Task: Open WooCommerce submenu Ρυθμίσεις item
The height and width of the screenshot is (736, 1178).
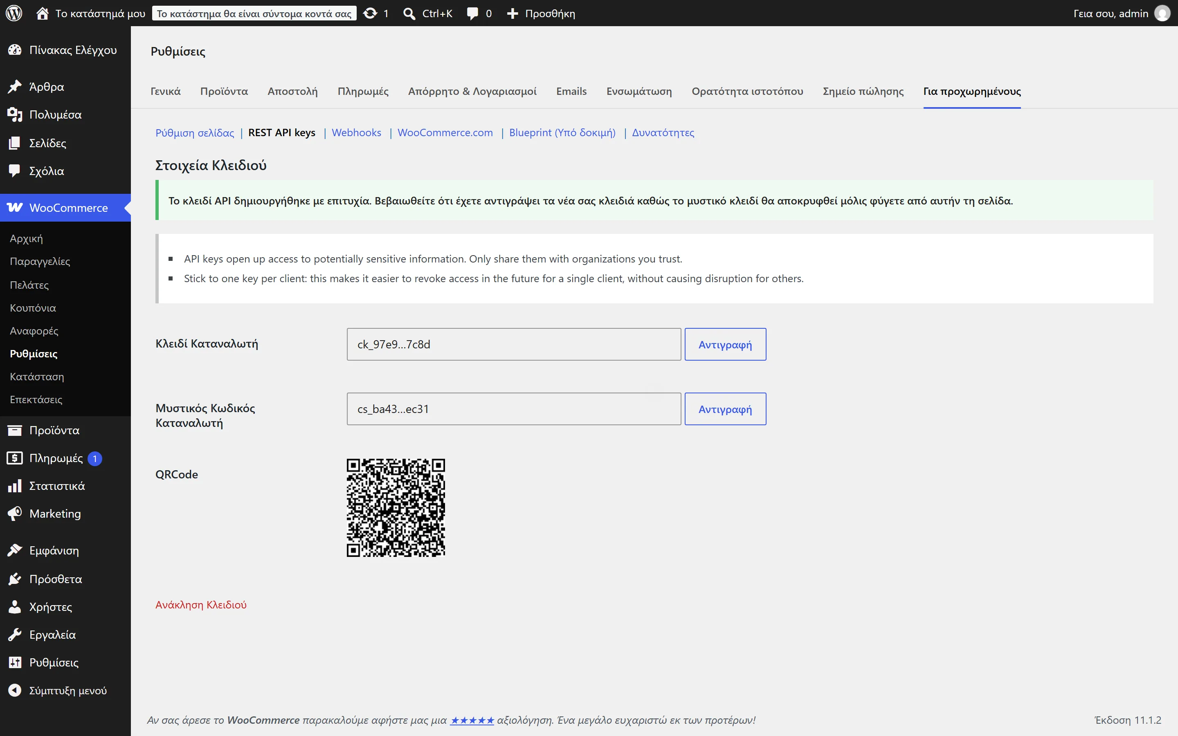Action: pos(34,353)
